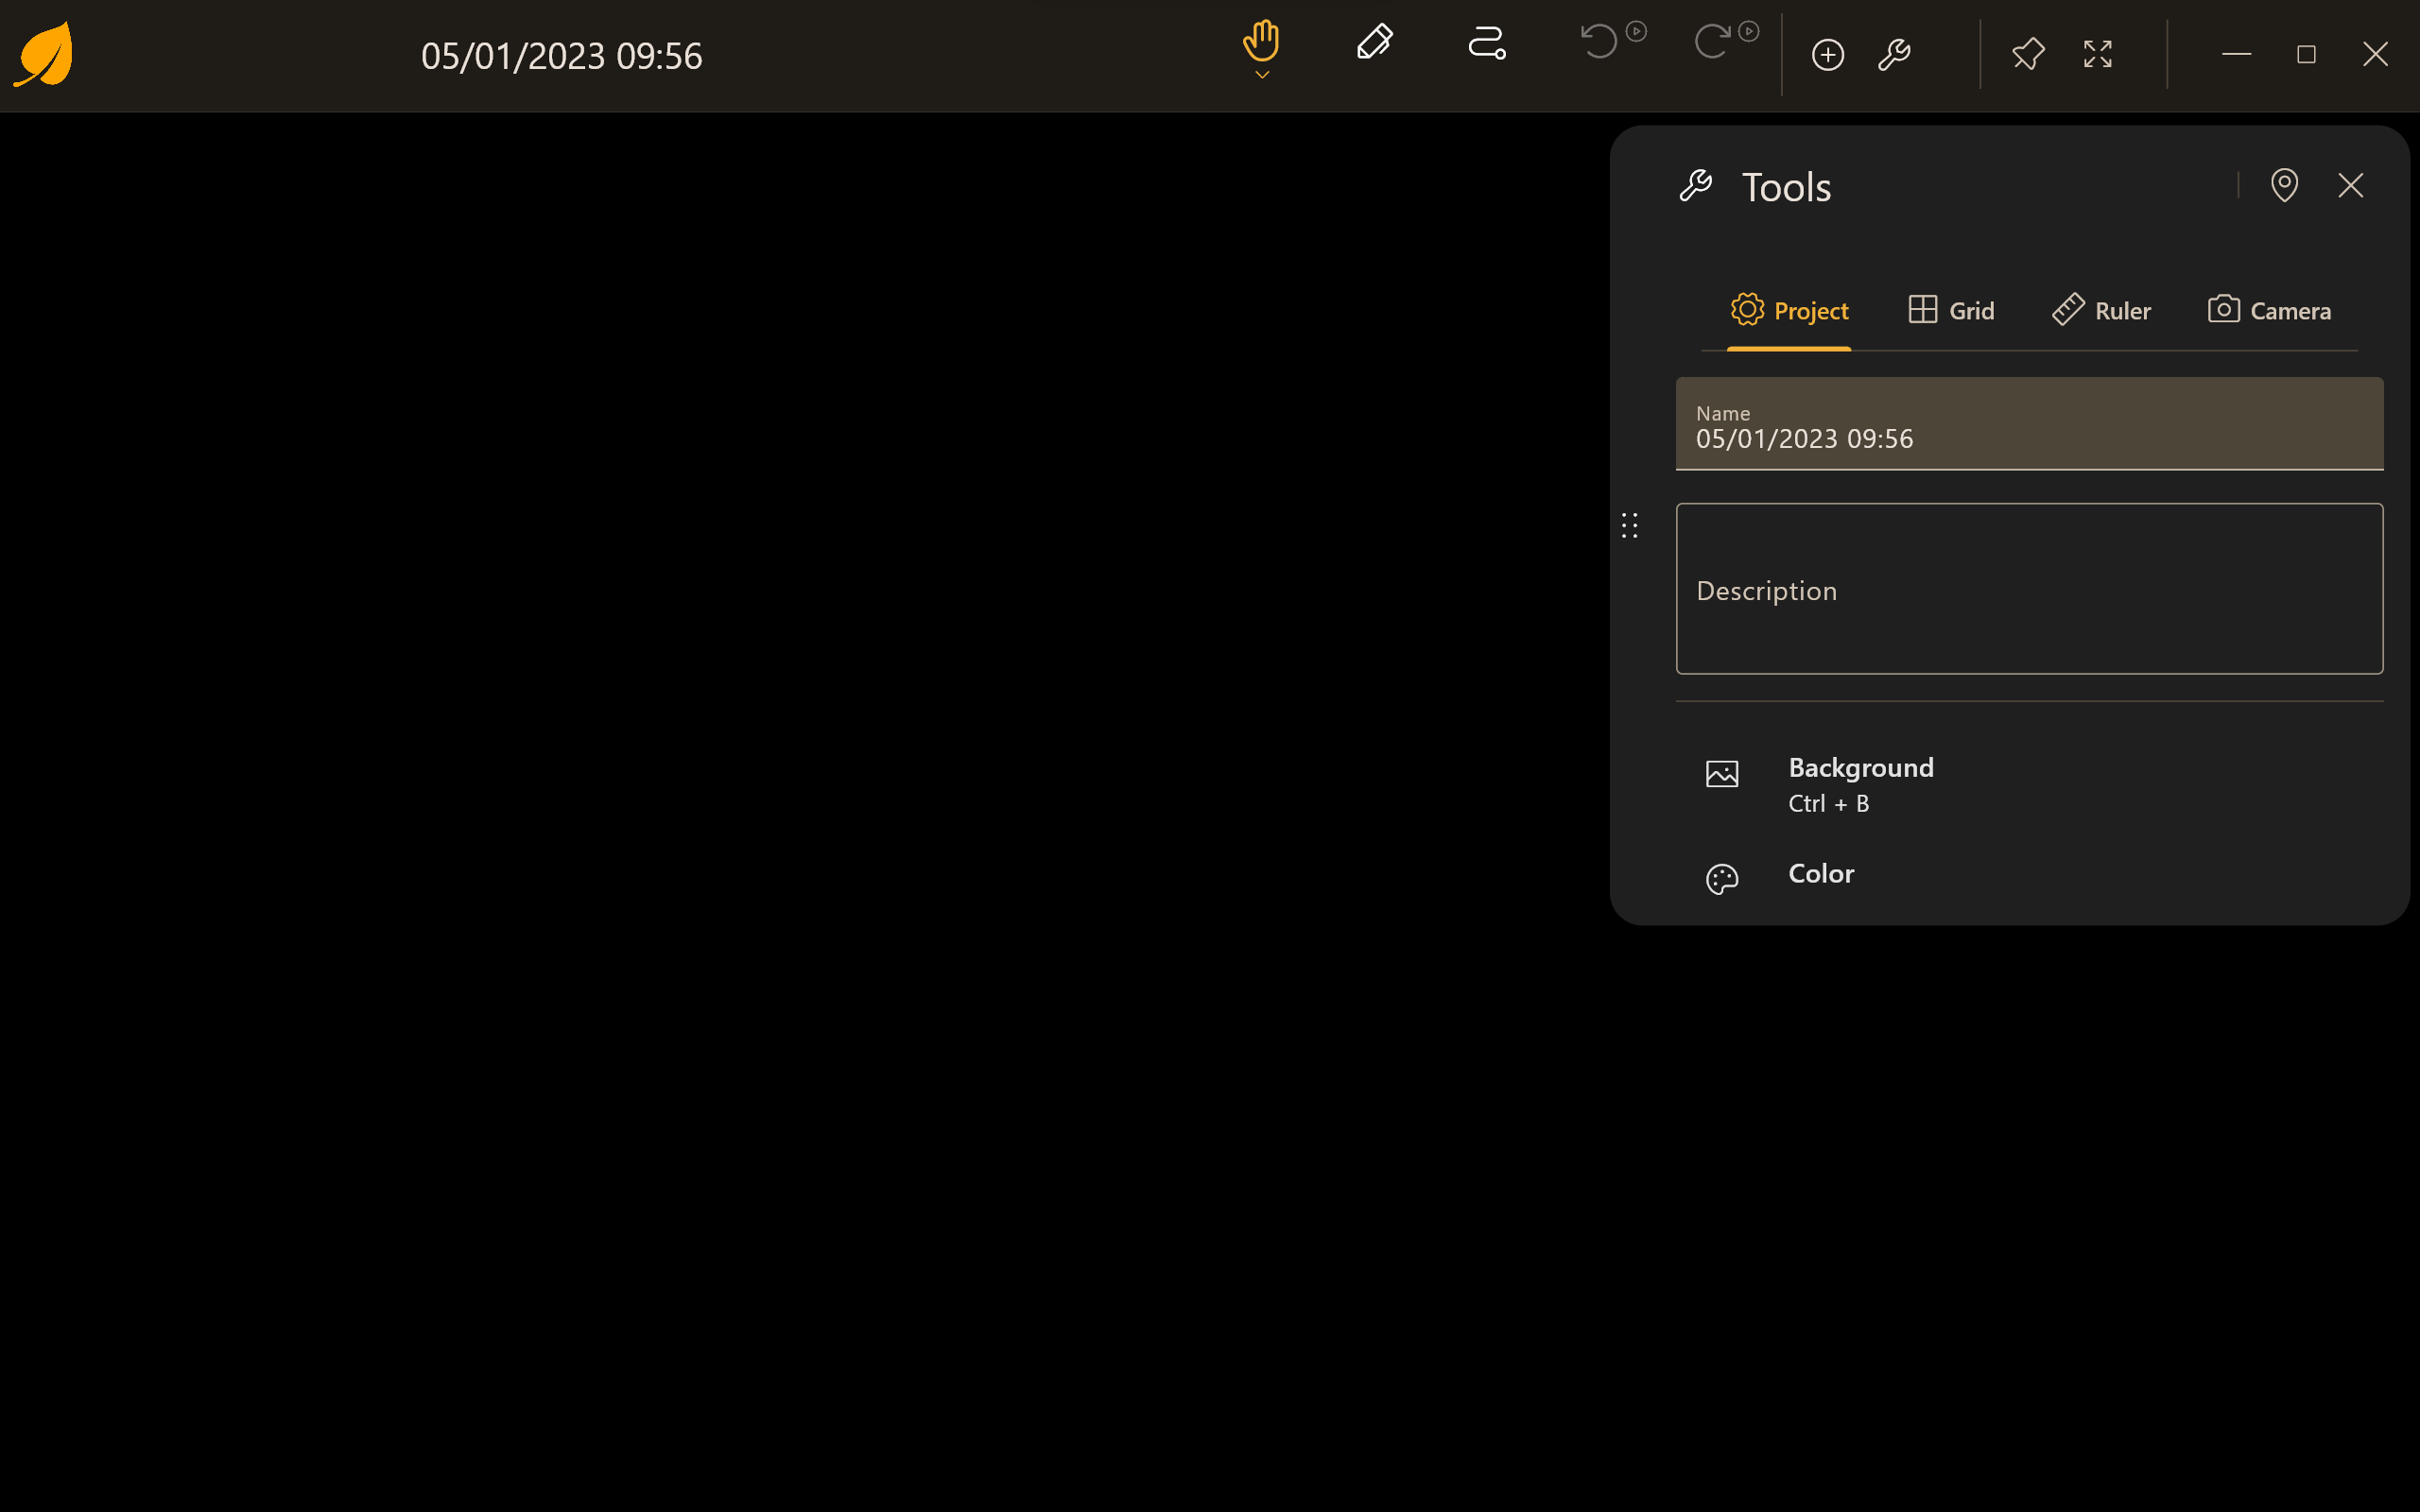Switch to the Grid tab
This screenshot has height=1512, width=2420.
click(x=1951, y=311)
